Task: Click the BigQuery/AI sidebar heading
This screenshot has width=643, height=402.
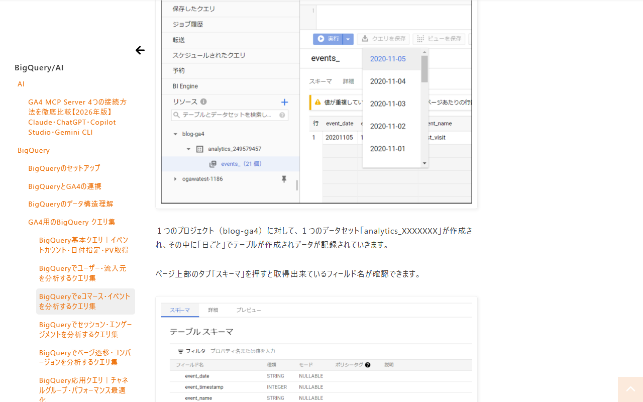Action: [39, 68]
